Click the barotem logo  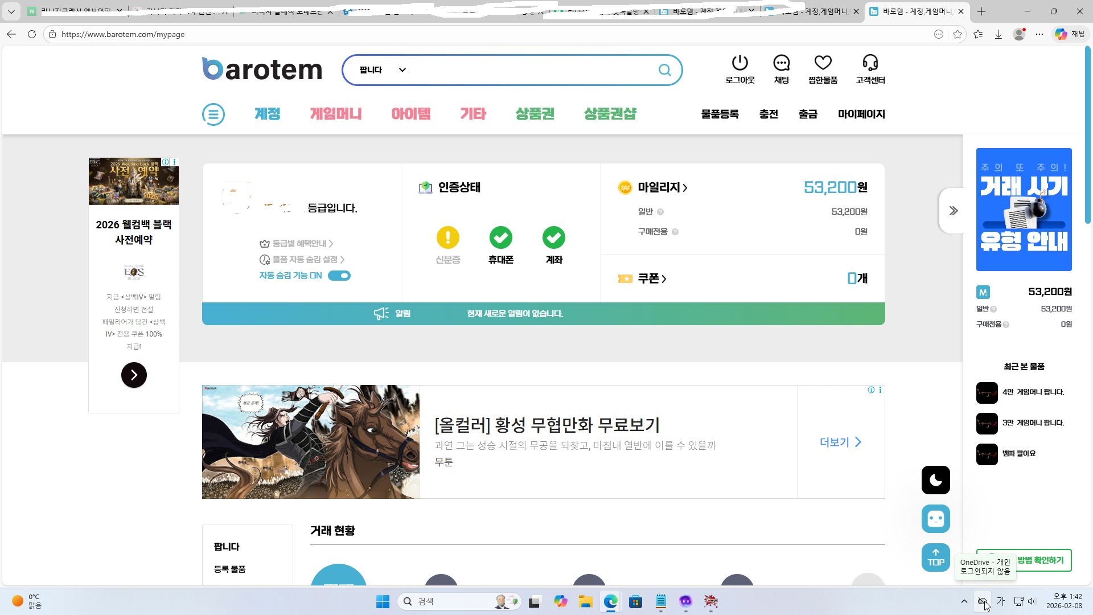tap(262, 69)
